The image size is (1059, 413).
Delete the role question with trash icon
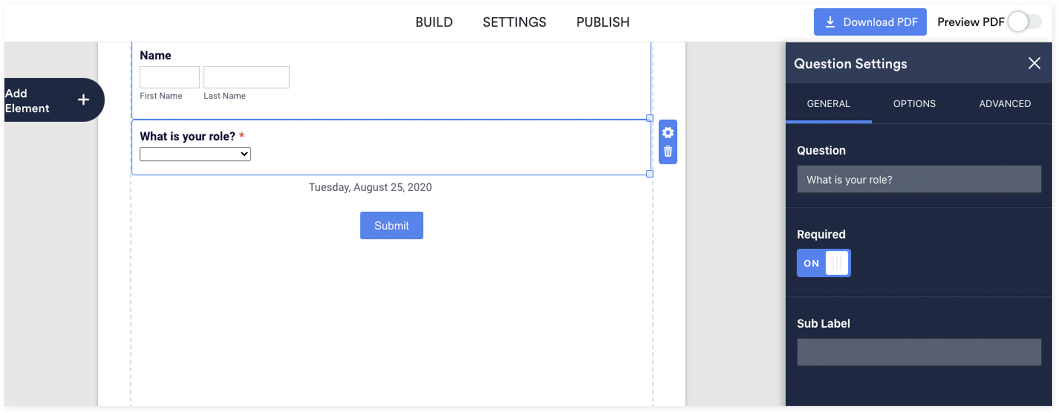(668, 152)
